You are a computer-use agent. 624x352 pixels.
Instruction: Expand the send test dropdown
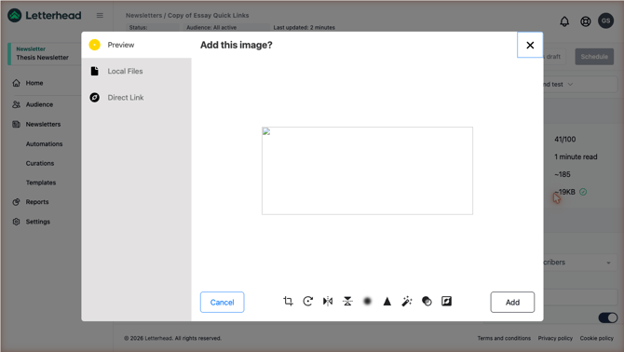pos(570,85)
